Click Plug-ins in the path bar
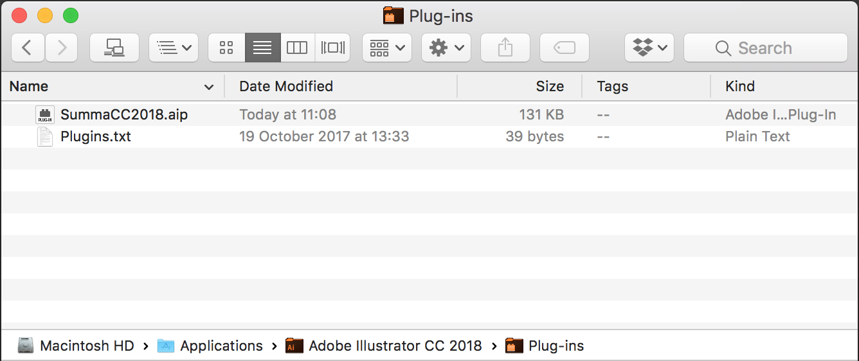This screenshot has height=361, width=859. 545,346
